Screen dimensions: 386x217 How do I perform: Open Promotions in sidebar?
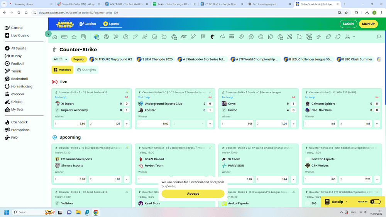(x=17, y=130)
